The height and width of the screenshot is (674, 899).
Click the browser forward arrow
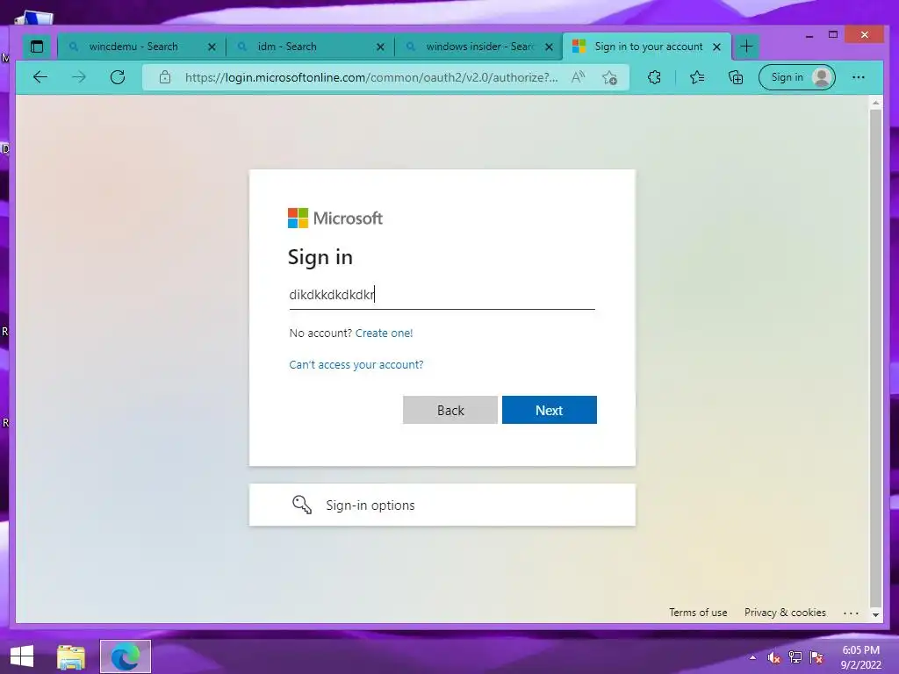tap(79, 77)
